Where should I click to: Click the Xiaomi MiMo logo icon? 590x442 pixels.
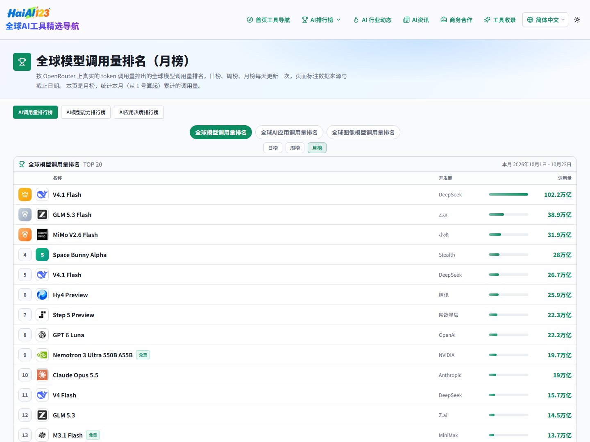point(42,235)
